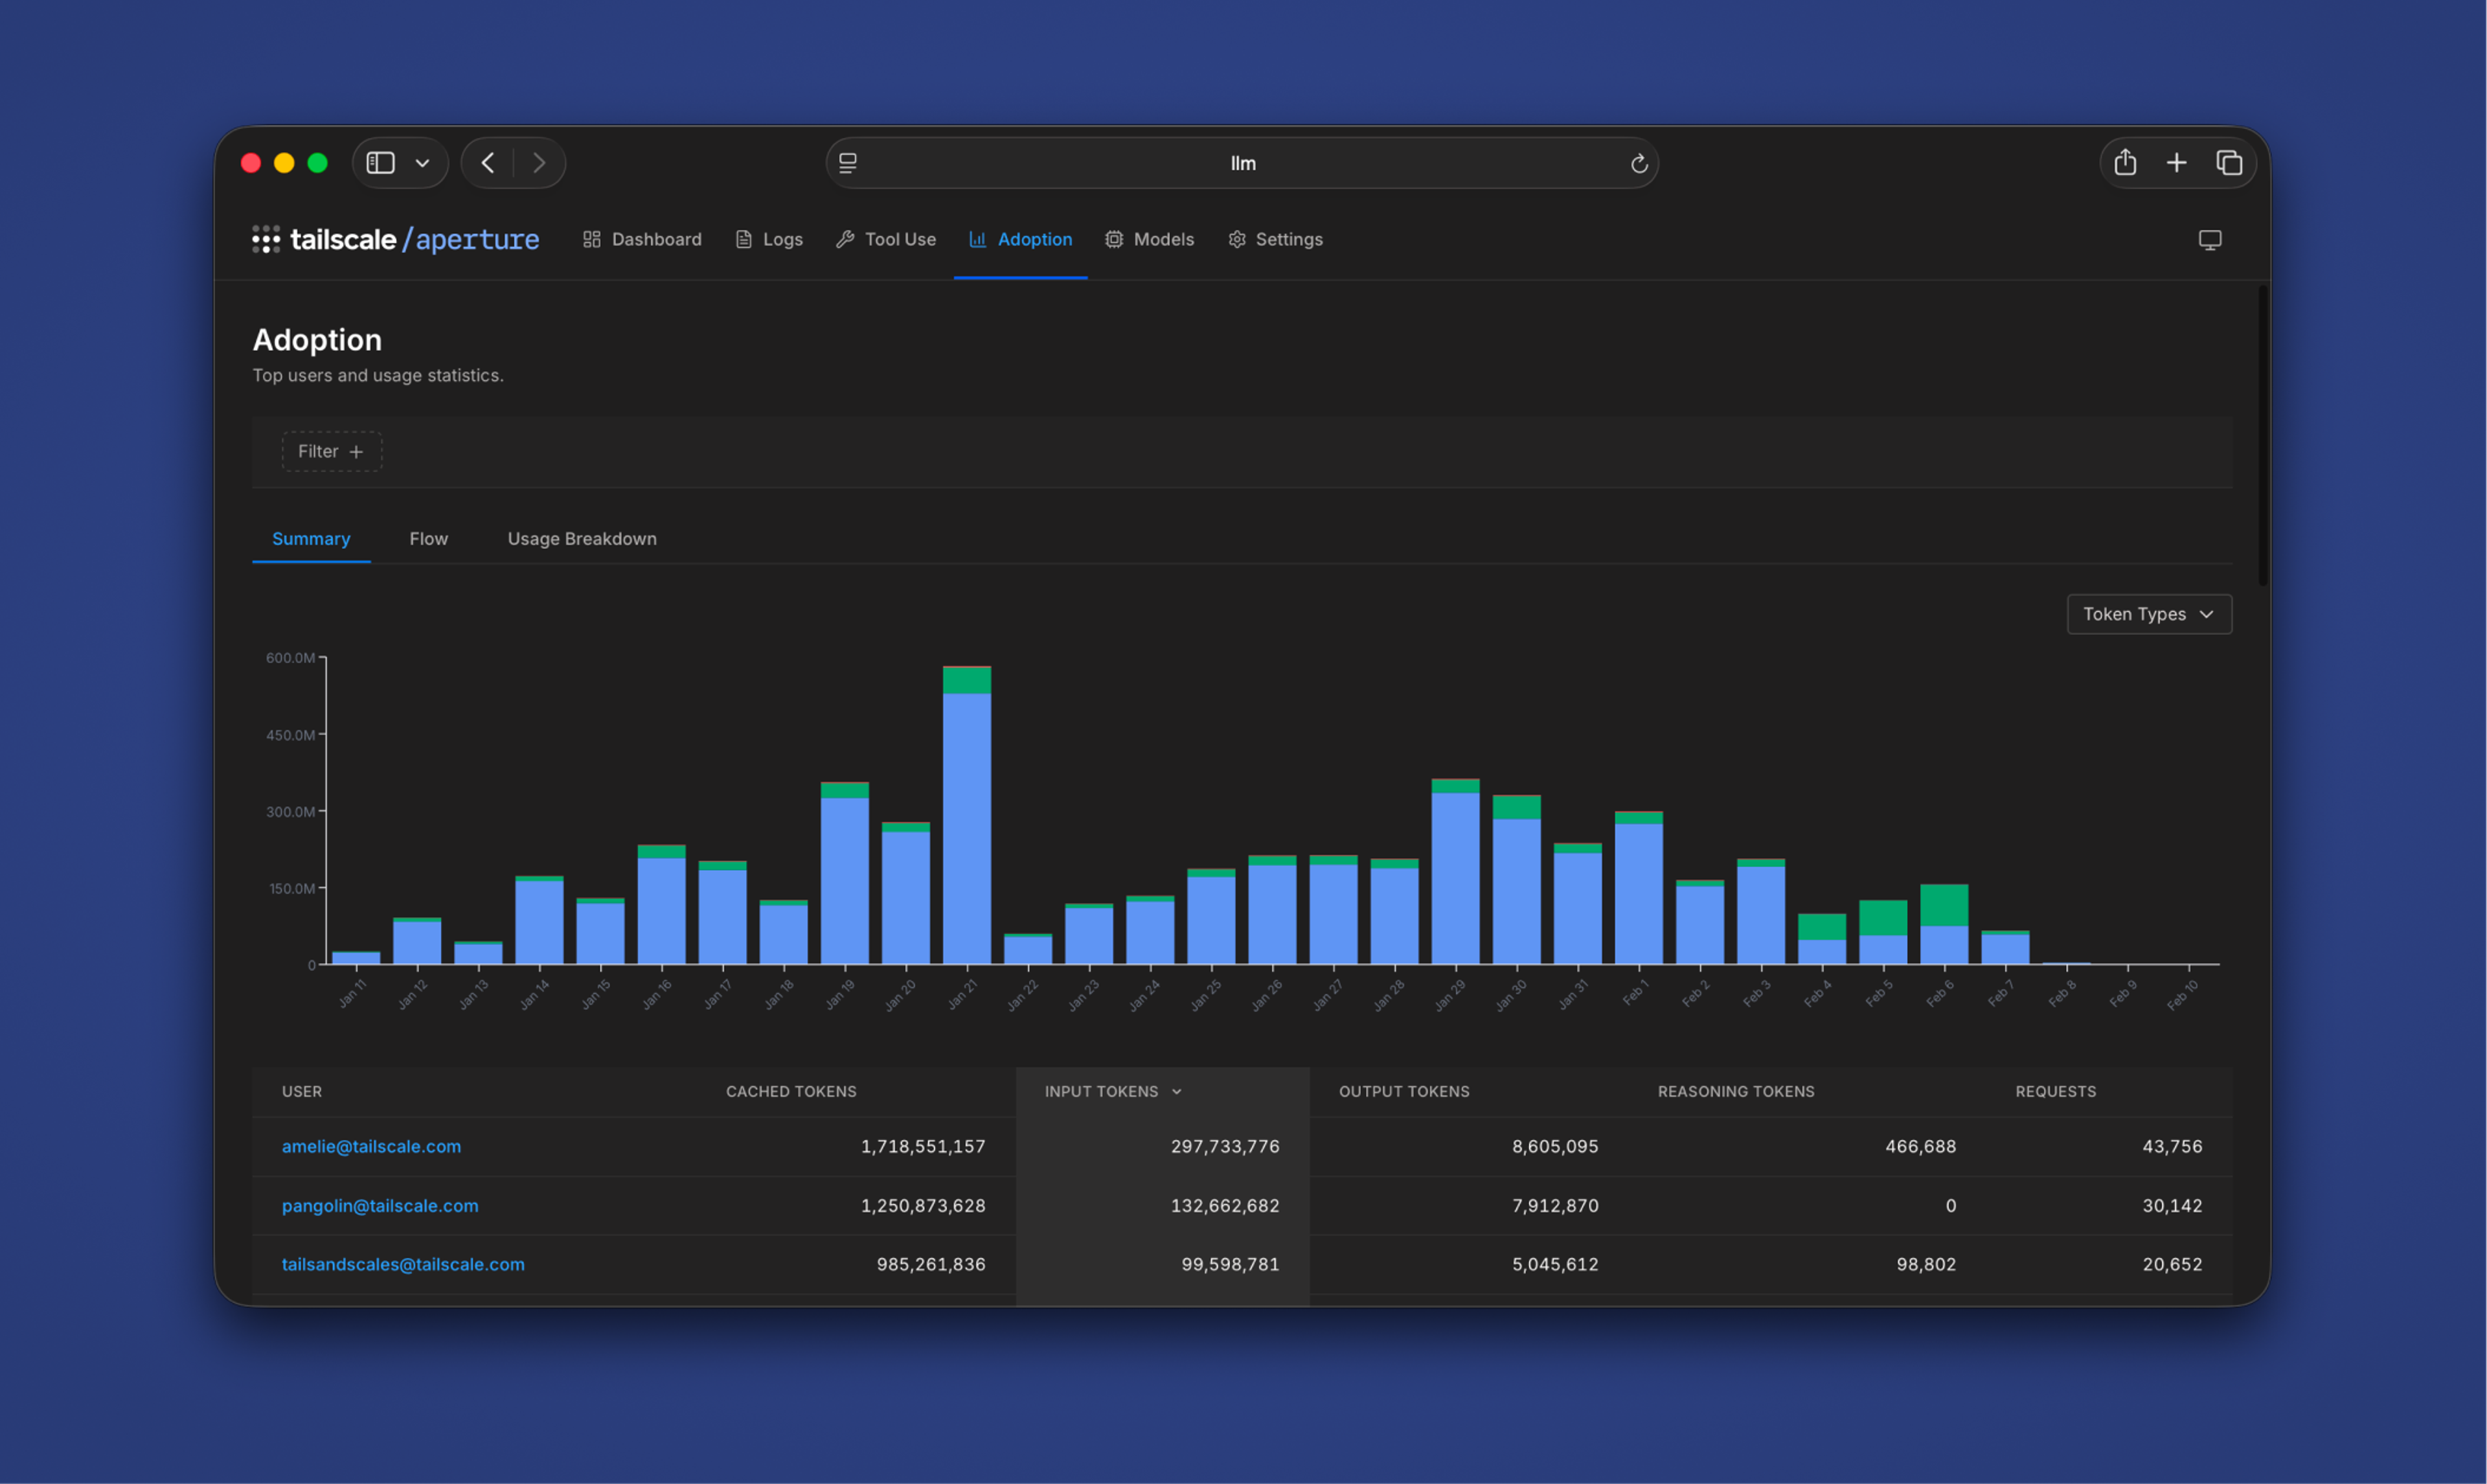Show the tab overview icon
Image resolution: width=2487 pixels, height=1484 pixels.
(2229, 163)
